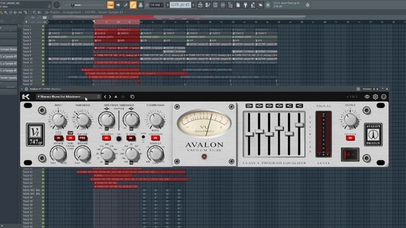406x228 pixels.
Task: Toggle the PRE button above Release
Action: 82,138
